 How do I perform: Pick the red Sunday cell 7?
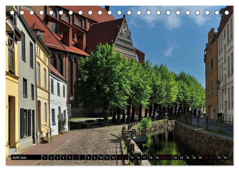coord(82,157)
